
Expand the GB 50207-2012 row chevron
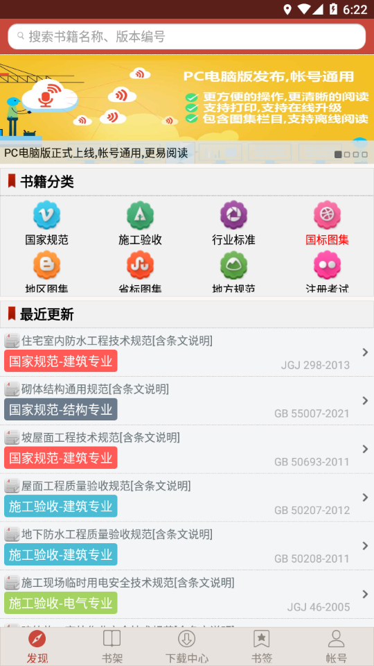tap(365, 497)
